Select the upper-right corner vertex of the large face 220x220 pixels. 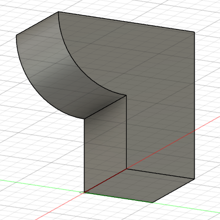(x=194, y=32)
